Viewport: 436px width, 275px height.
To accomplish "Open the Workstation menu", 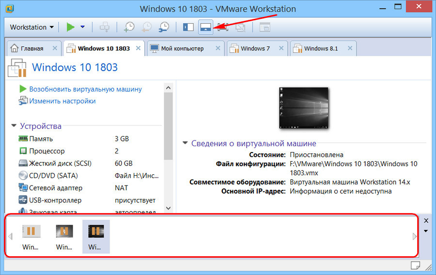I will point(31,27).
